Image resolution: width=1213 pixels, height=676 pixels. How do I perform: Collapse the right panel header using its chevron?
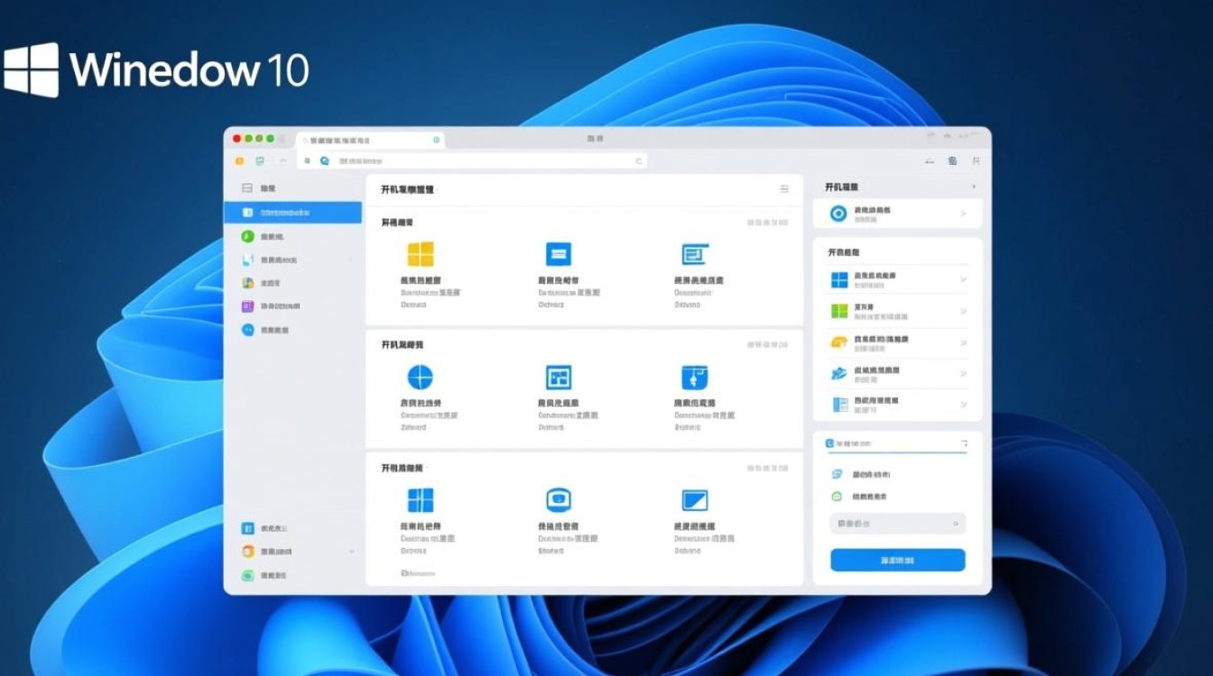point(973,187)
